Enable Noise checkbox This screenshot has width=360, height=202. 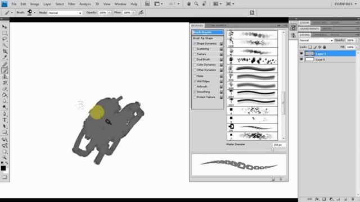click(195, 76)
